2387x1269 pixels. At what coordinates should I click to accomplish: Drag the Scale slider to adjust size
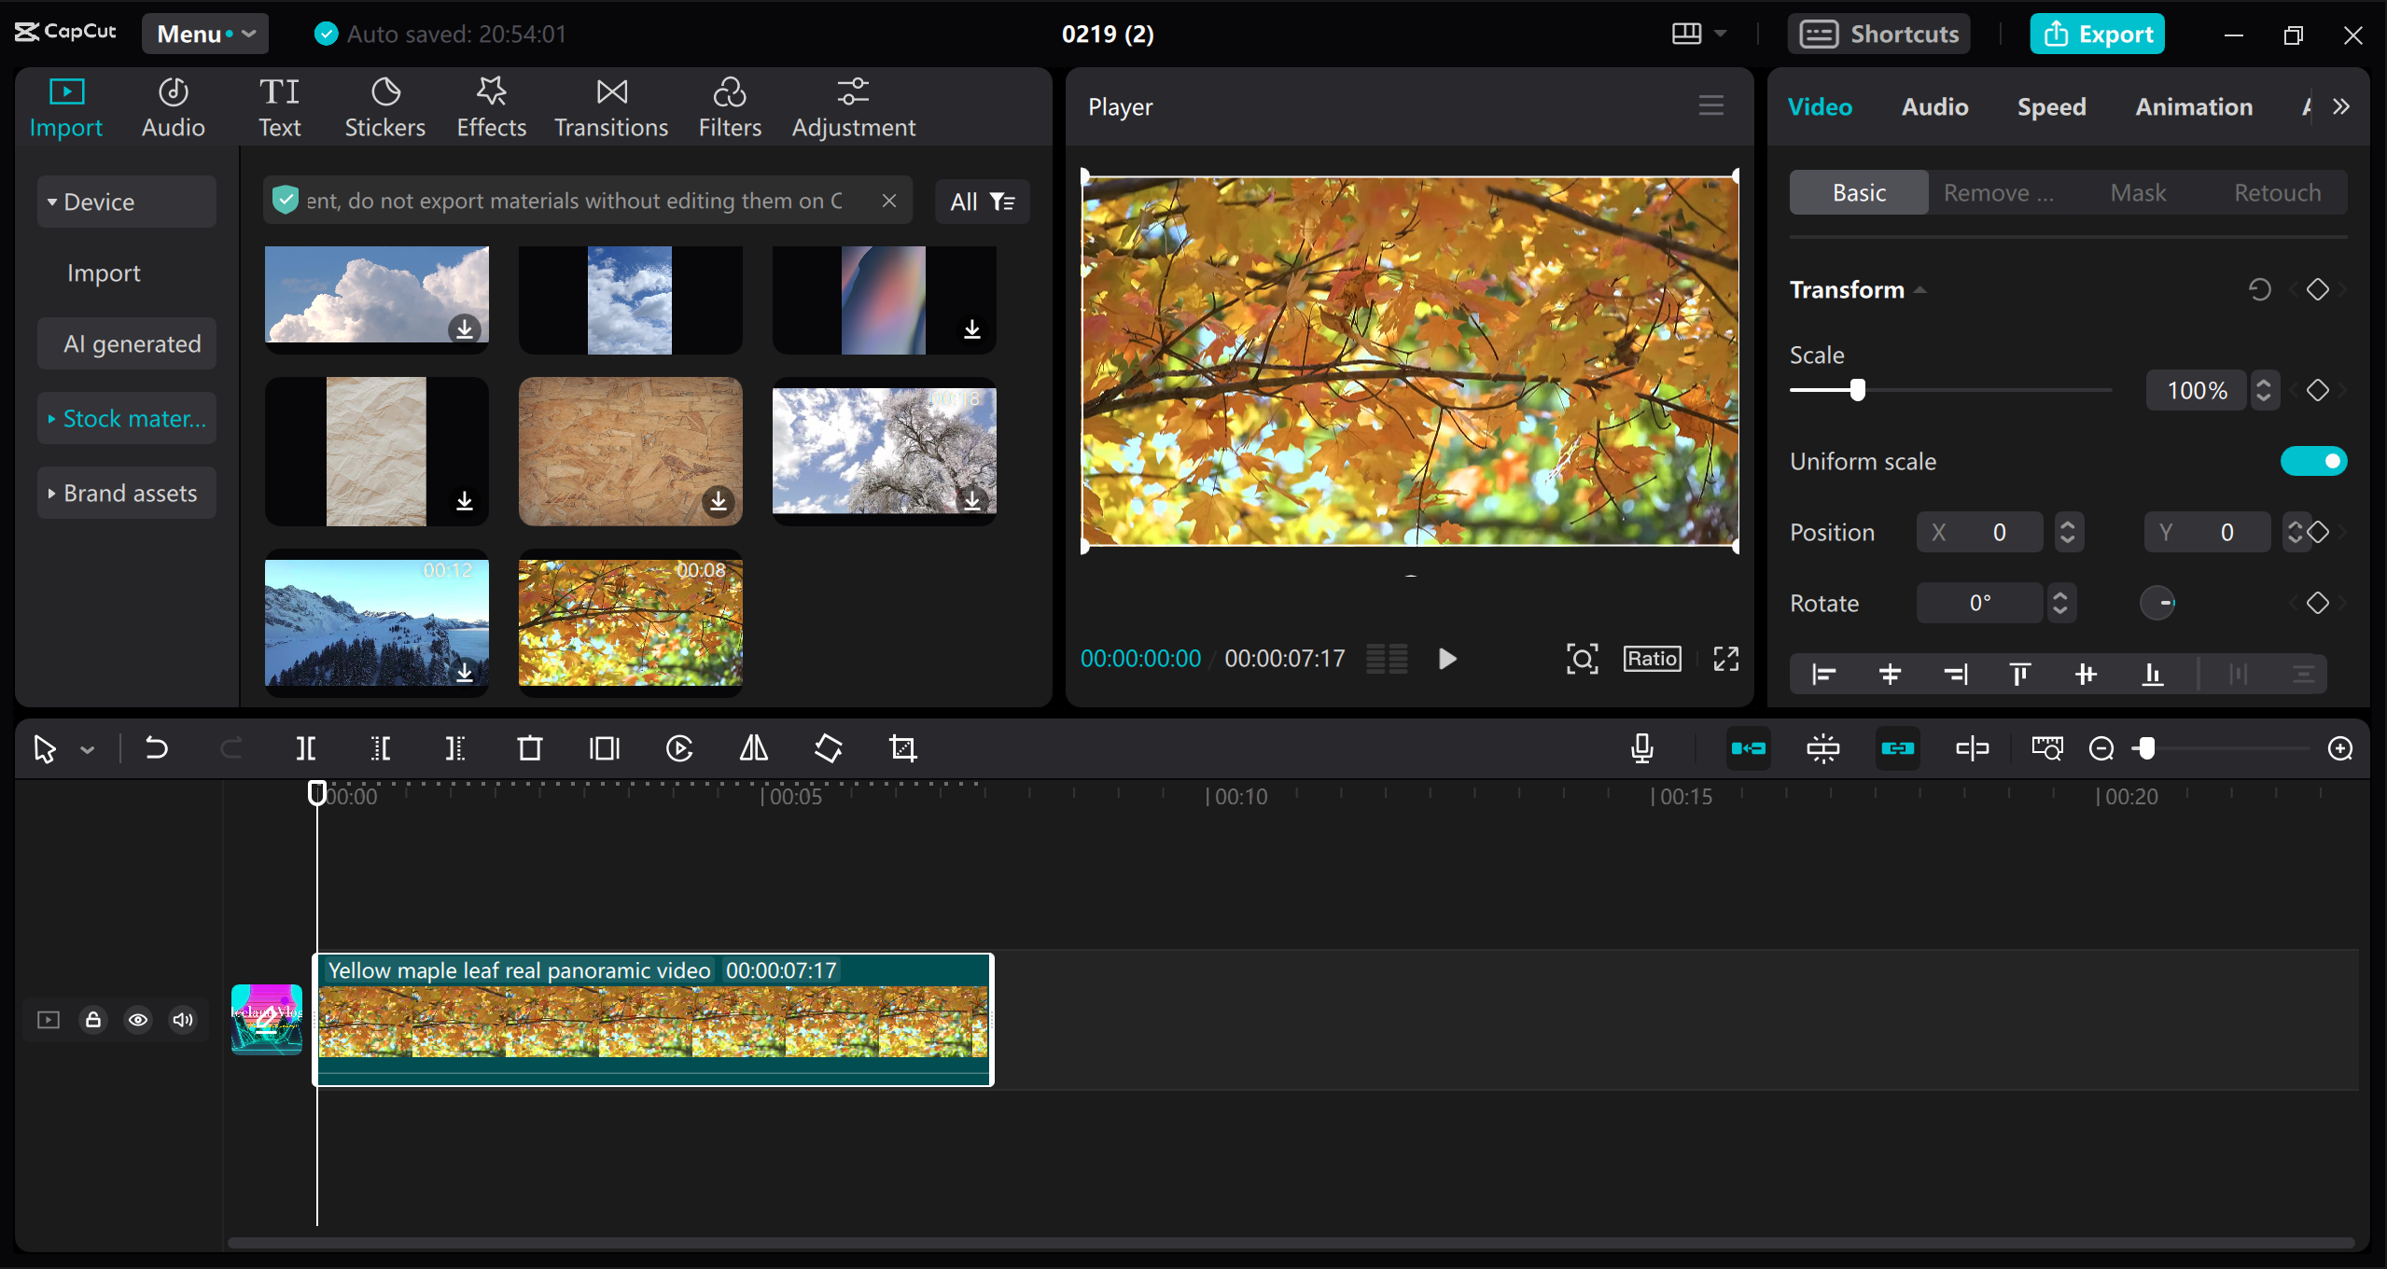(x=1860, y=392)
